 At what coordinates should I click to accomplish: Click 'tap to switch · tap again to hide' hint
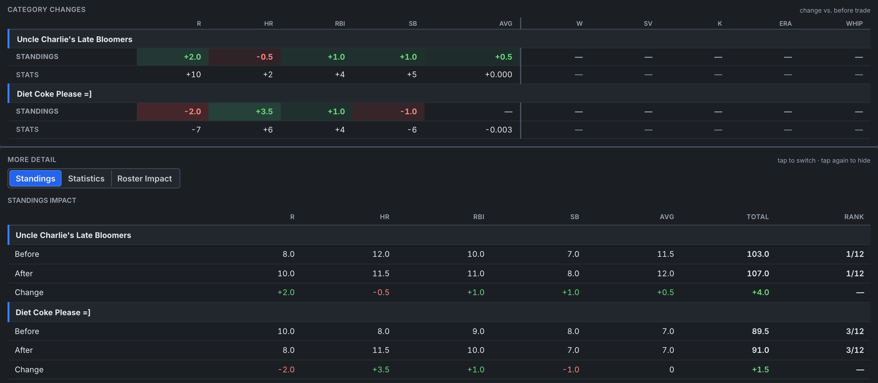coord(823,160)
